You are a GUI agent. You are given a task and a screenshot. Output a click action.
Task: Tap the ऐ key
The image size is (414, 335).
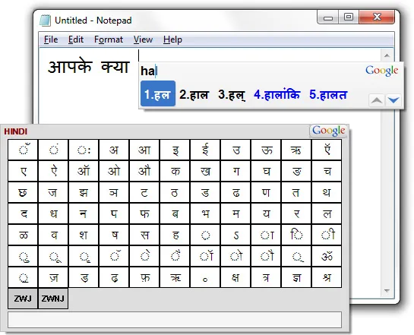[x=53, y=172]
